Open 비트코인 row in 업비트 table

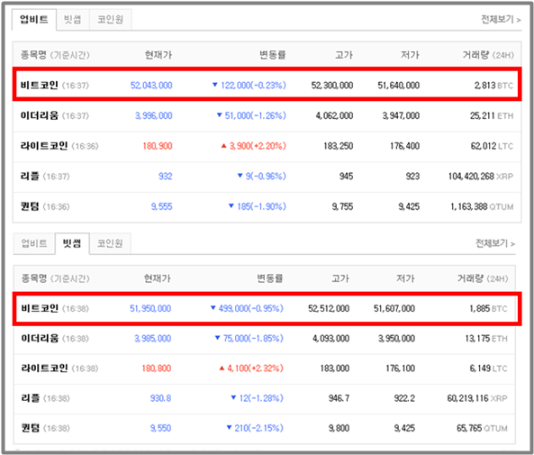coord(267,85)
